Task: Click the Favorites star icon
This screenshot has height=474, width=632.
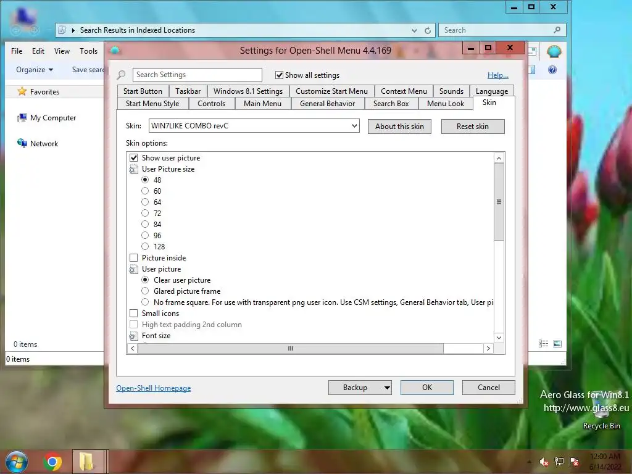Action: click(22, 91)
